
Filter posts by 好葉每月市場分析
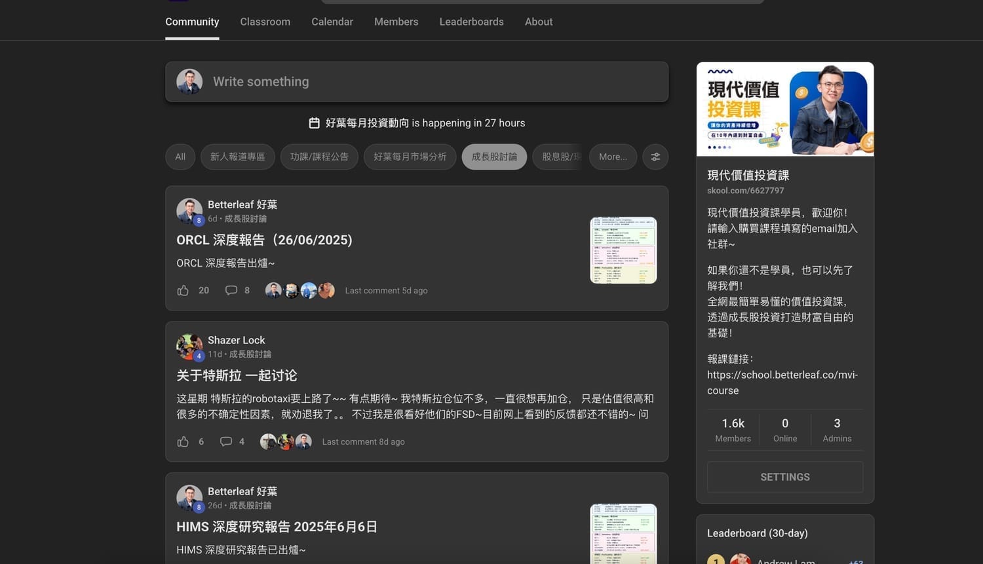(x=410, y=157)
